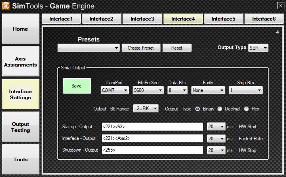
Task: Open the Packet Rate ms dropdown
Action: pos(216,139)
